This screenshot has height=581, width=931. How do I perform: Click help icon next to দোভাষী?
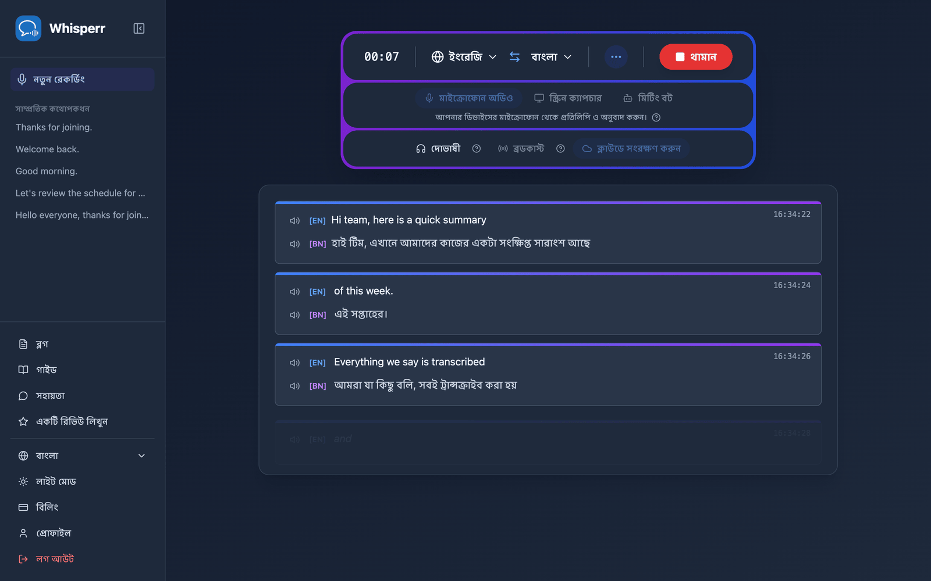[477, 149]
